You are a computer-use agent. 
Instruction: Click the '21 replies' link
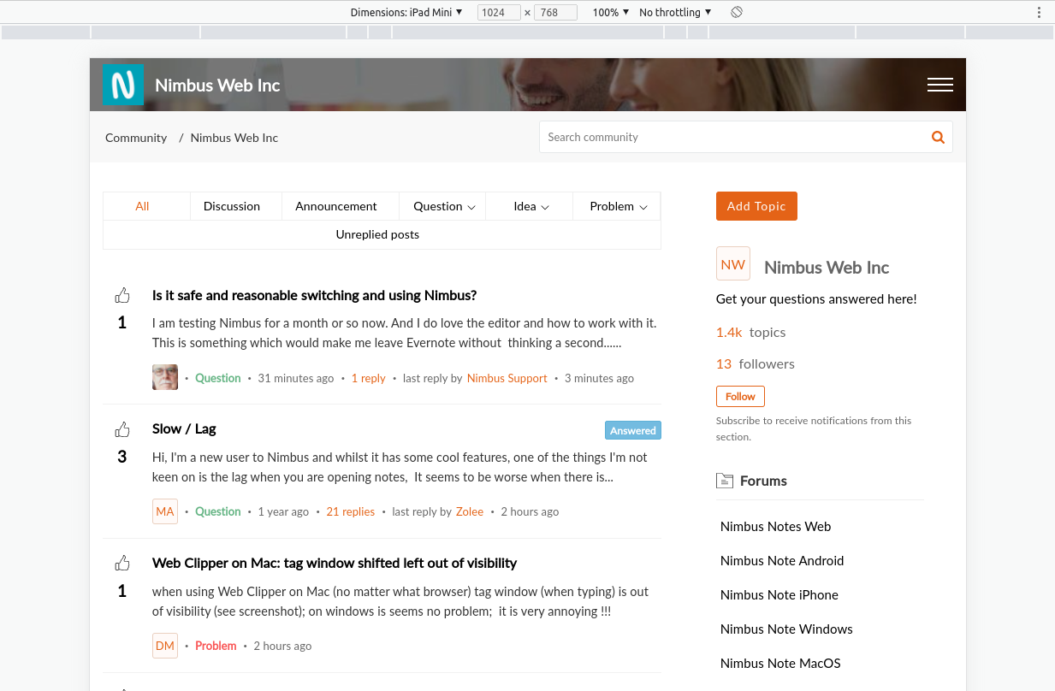coord(351,511)
